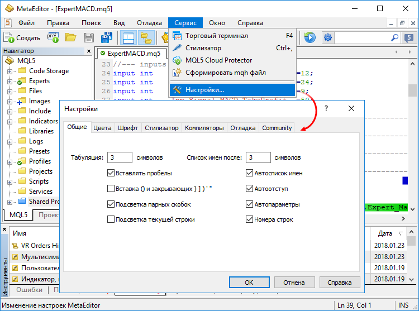Click the Images folder icon with the blue plus
Viewport: 419px width, 311px height.
(22, 101)
